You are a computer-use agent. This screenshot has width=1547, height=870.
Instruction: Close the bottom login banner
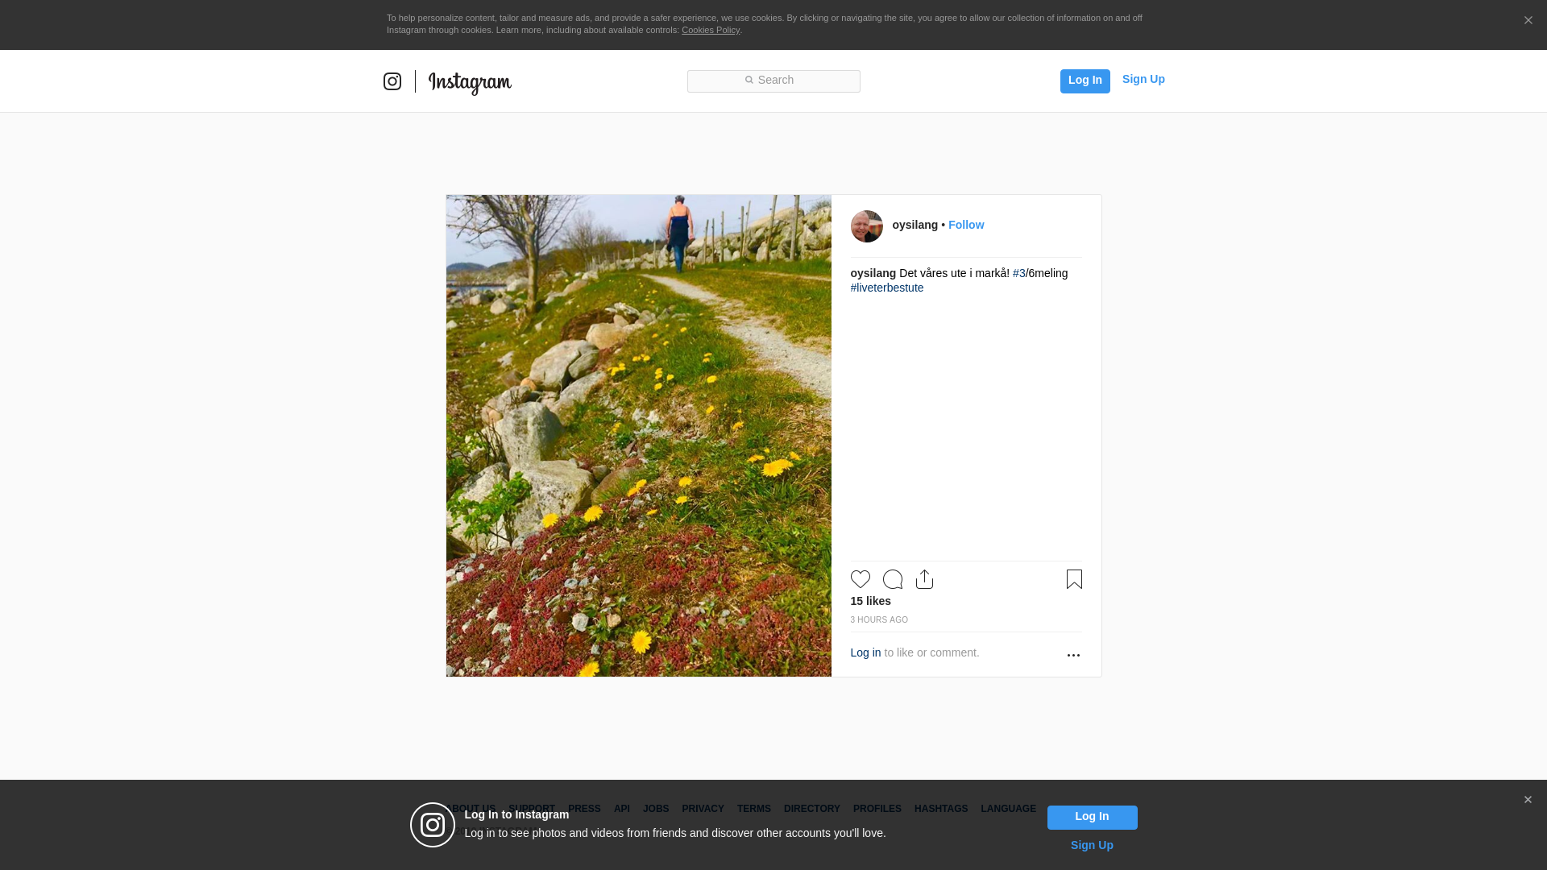click(x=1528, y=800)
